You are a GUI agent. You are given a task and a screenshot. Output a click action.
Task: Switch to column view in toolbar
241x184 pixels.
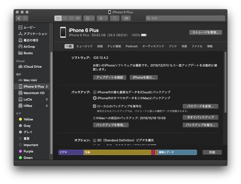point(71,18)
